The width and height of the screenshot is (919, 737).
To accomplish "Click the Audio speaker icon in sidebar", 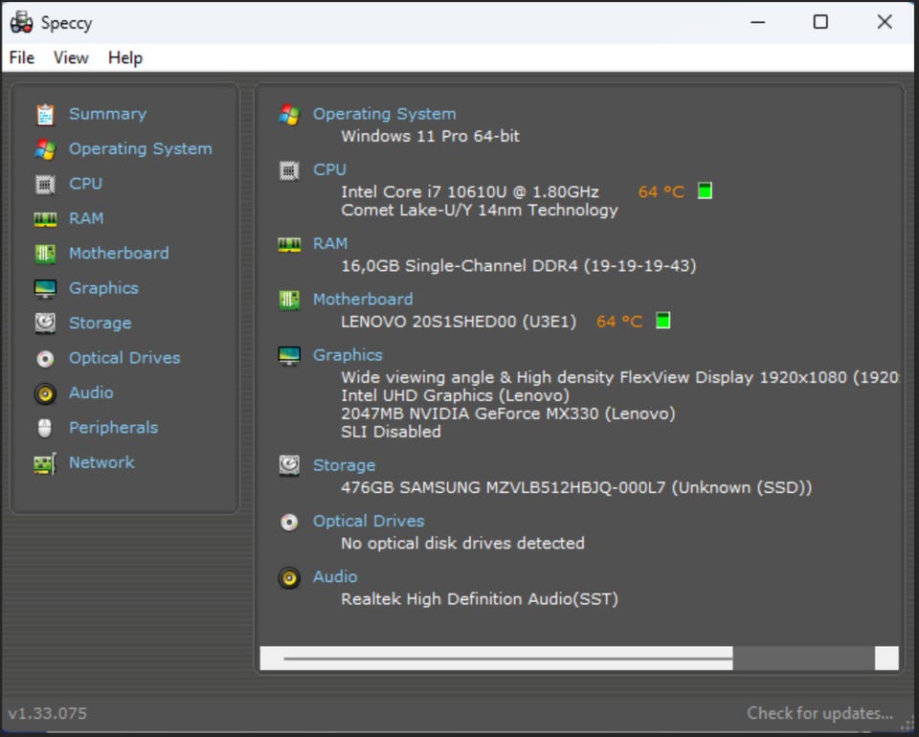I will pos(45,393).
